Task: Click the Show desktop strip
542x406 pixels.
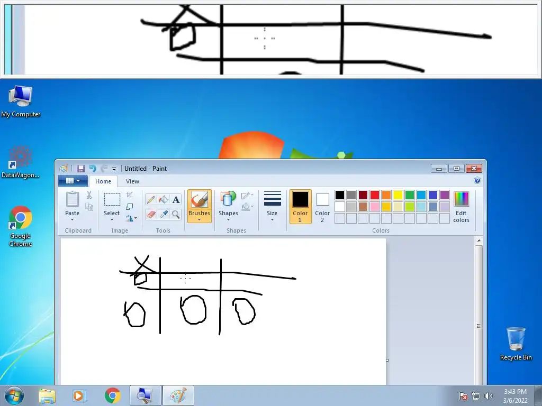Action: point(538,395)
